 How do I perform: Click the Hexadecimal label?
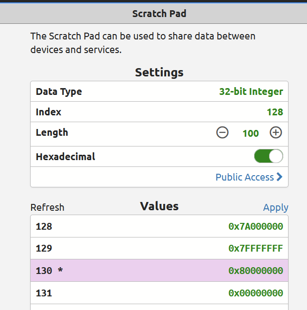[x=65, y=157]
